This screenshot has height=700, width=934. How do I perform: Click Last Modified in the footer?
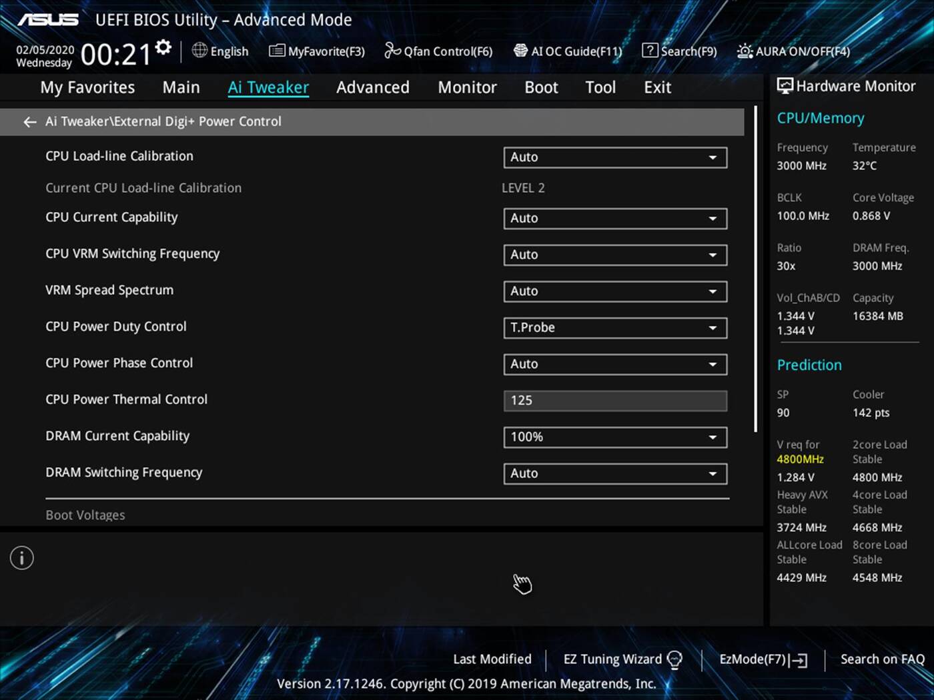[x=492, y=659]
